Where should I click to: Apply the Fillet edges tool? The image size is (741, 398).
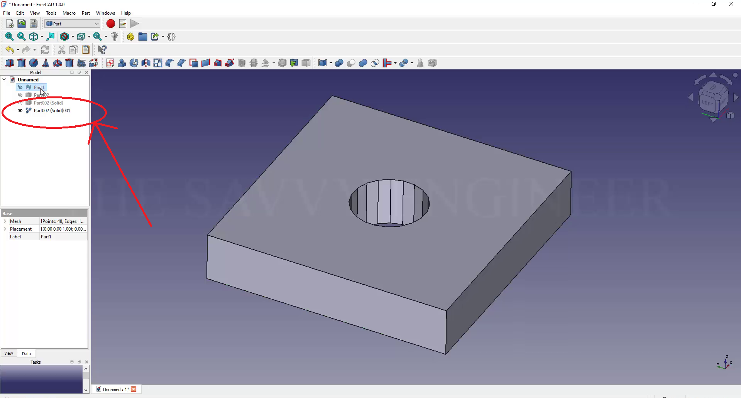coord(169,63)
